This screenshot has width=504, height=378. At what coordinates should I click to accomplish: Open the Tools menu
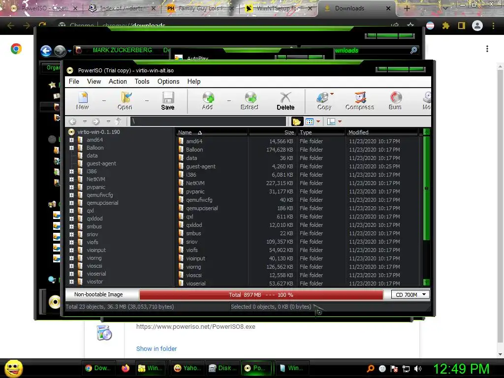[142, 82]
